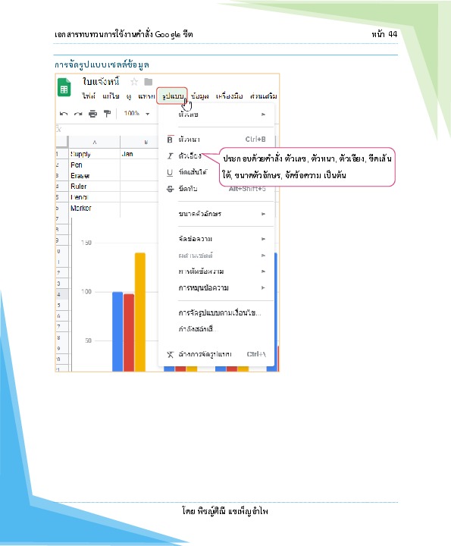
Task: Open the 100% zoom dropdown
Action: pyautogui.click(x=136, y=114)
